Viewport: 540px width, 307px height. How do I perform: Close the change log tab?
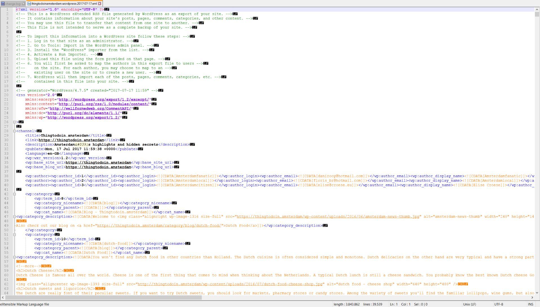[x=24, y=4]
